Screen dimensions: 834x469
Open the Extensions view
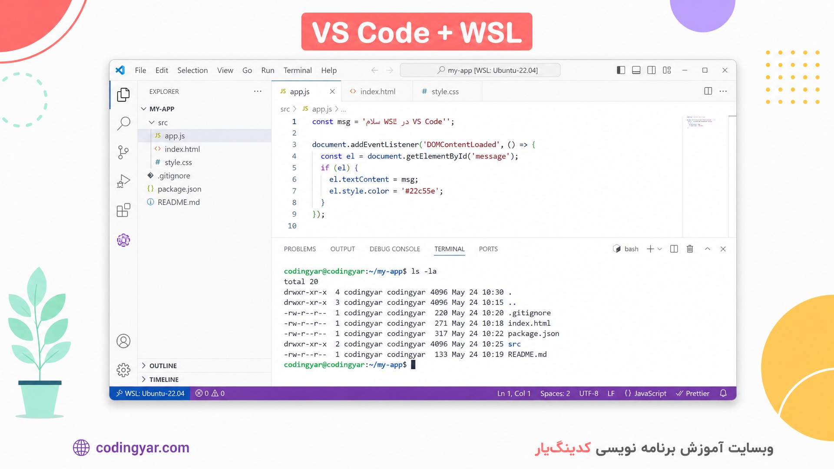pos(123,210)
